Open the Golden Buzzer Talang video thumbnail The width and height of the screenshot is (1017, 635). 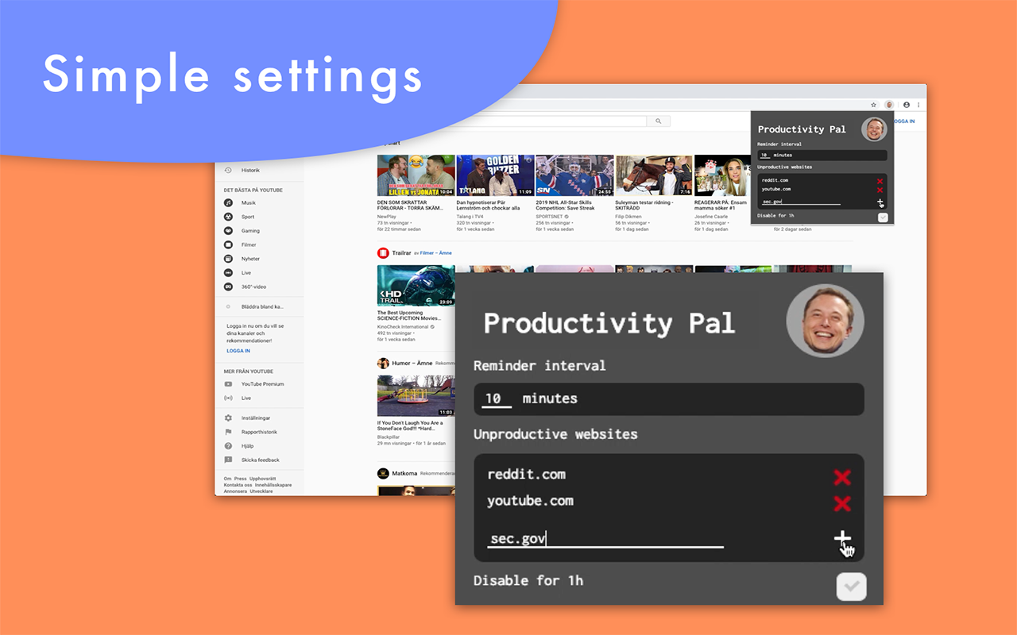tap(495, 175)
